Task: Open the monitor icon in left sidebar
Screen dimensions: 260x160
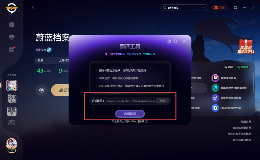Action: tap(12, 37)
